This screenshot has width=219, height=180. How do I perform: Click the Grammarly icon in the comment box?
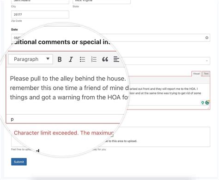(207, 103)
